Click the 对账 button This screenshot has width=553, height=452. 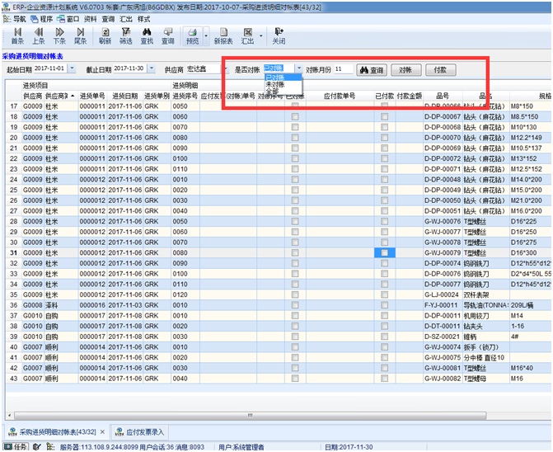(x=405, y=70)
